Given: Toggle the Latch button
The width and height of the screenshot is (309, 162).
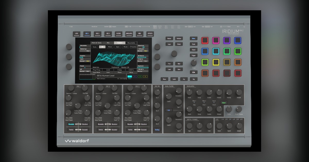Looking at the screenshot, I should pyautogui.click(x=174, y=79).
